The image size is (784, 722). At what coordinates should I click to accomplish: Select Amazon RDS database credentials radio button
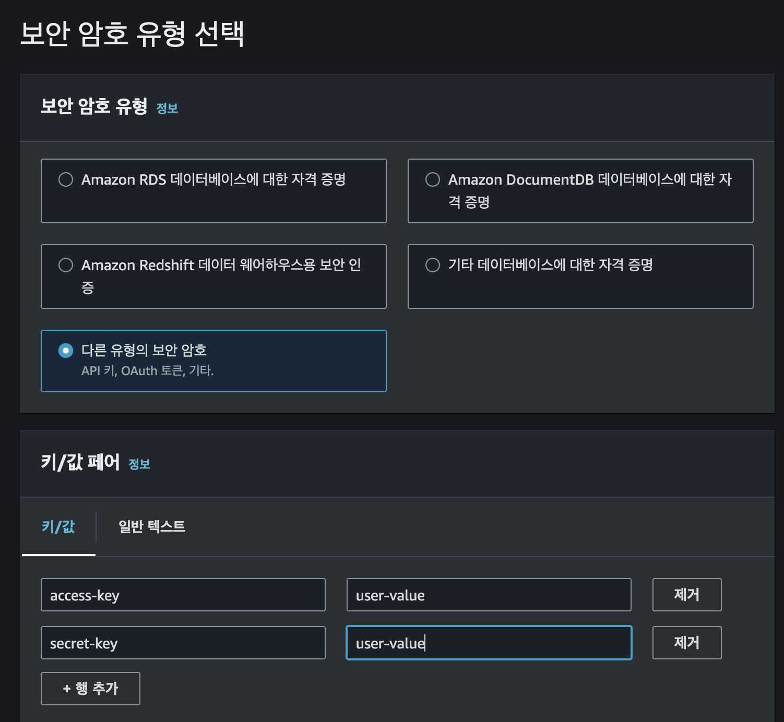[66, 179]
